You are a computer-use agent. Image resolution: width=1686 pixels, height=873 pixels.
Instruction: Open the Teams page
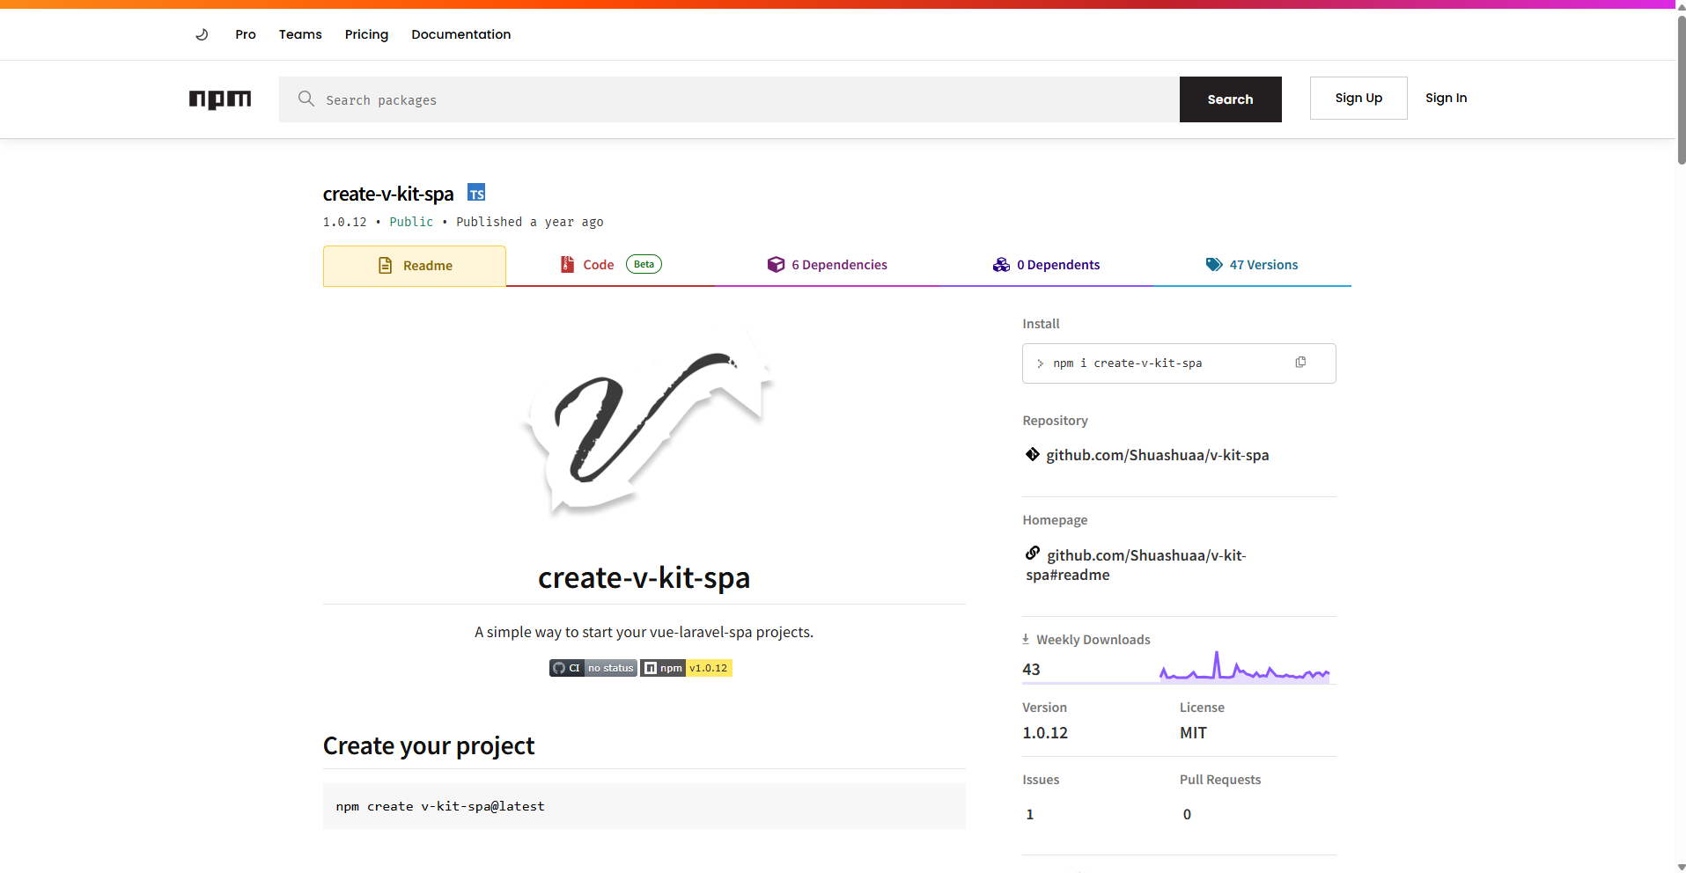(300, 34)
